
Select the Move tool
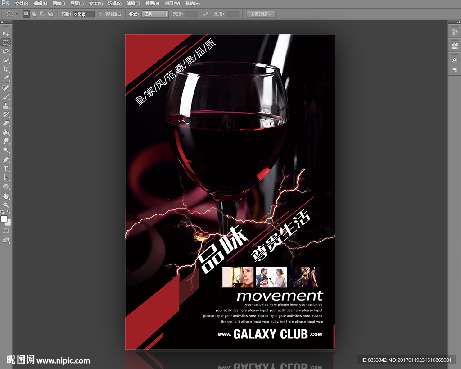[x=6, y=34]
